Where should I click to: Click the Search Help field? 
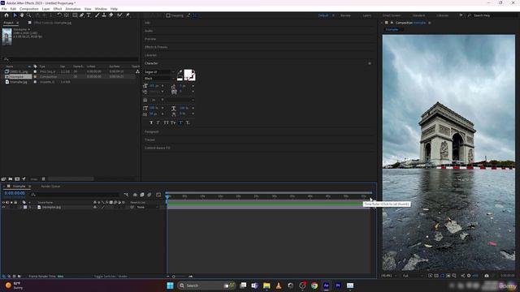(491, 15)
